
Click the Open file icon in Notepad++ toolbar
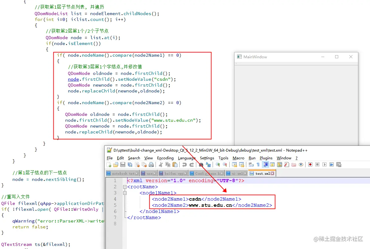[x=116, y=165]
